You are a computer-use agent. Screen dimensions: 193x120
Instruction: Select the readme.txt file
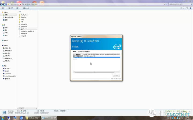coord(23,34)
